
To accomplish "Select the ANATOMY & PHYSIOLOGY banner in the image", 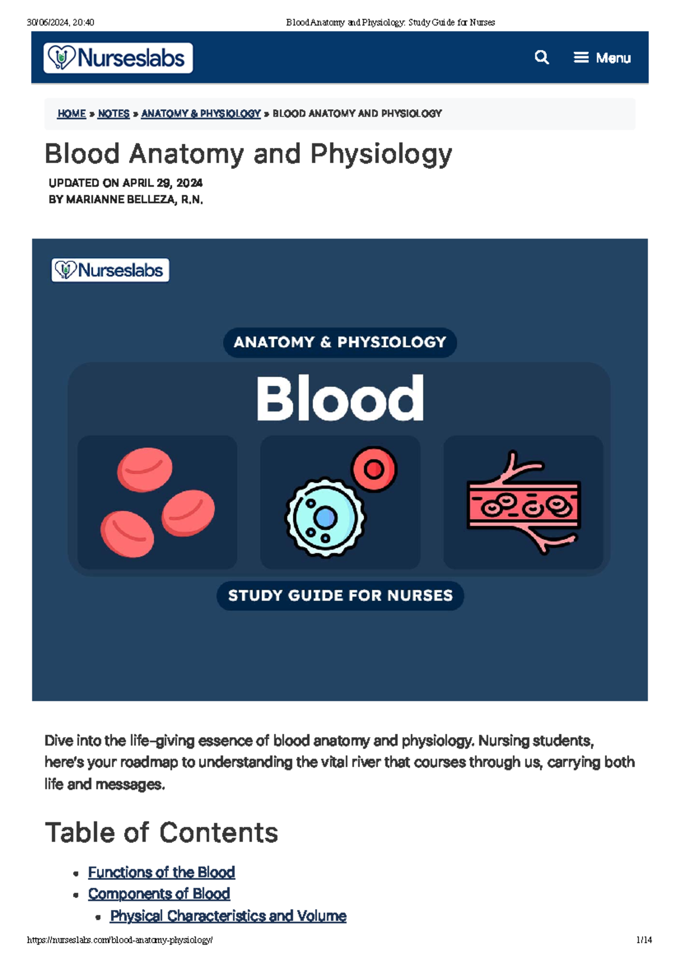I will tap(340, 342).
